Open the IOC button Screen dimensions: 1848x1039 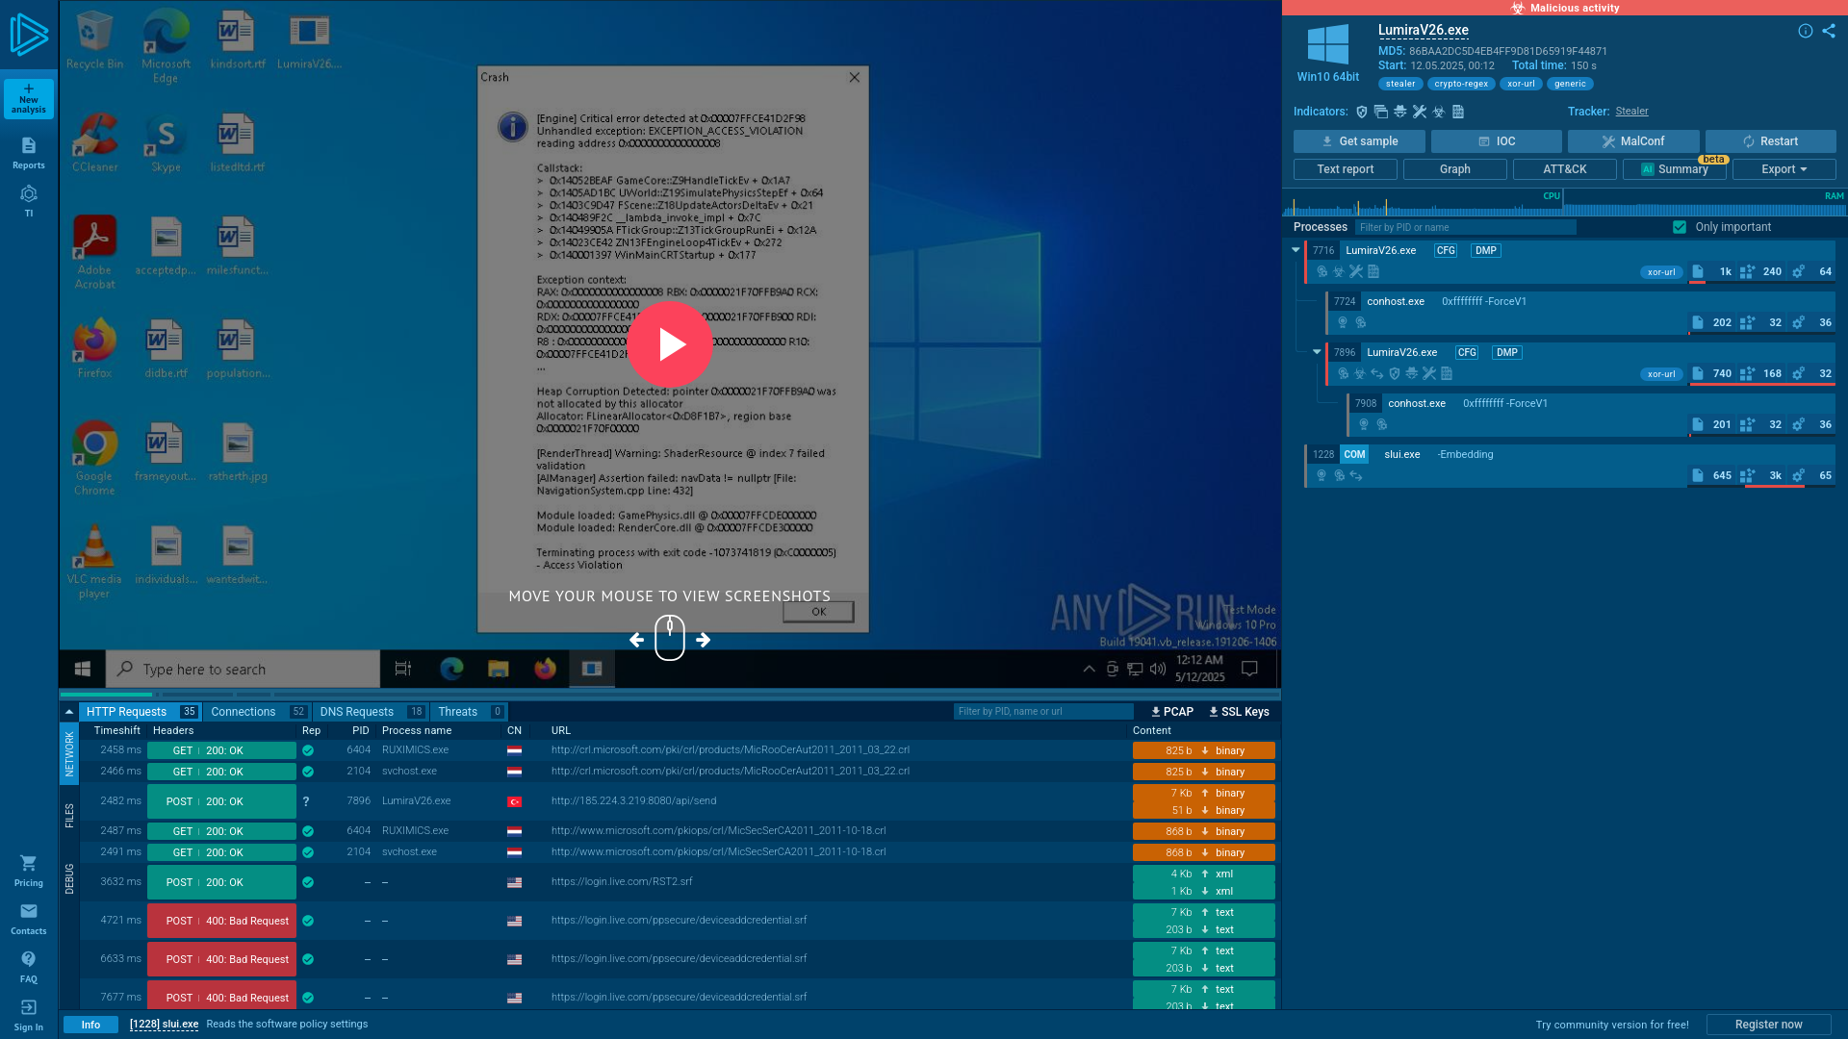click(x=1497, y=141)
